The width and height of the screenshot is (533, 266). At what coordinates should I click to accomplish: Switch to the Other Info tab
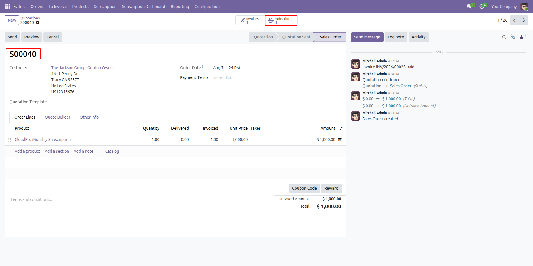(89, 117)
